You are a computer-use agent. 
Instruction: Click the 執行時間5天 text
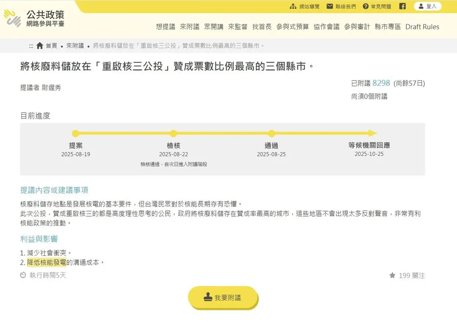tap(48, 275)
